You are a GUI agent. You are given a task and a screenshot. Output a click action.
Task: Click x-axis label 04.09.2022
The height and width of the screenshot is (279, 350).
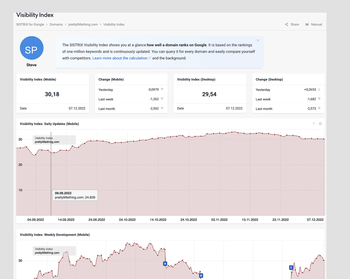tap(35, 220)
